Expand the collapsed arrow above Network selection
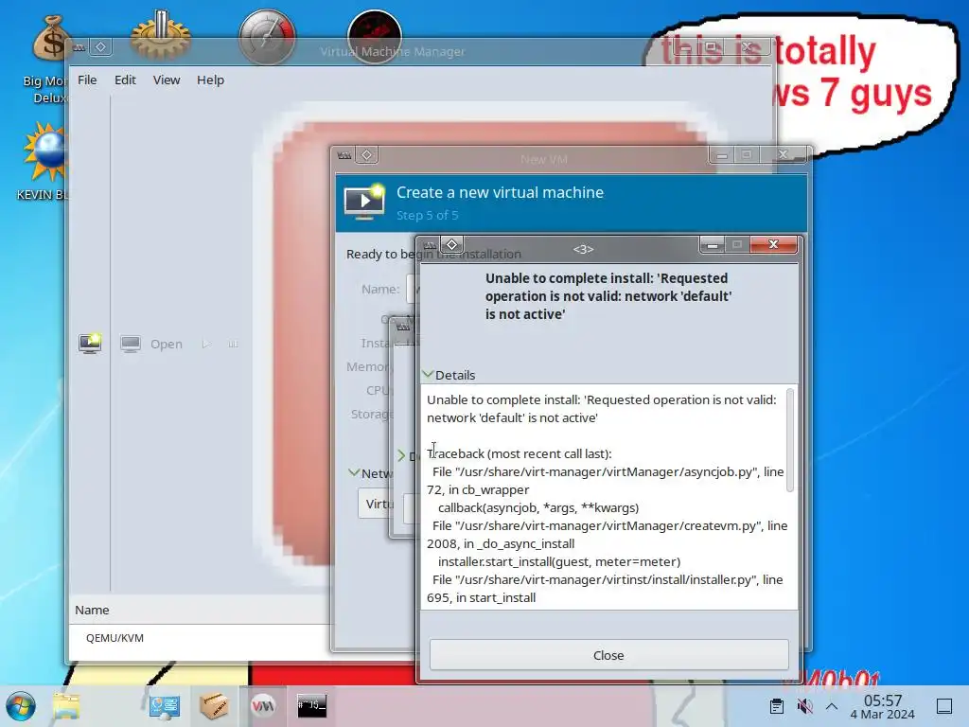The width and height of the screenshot is (969, 727). [401, 456]
